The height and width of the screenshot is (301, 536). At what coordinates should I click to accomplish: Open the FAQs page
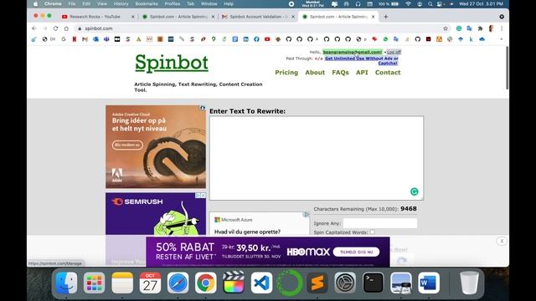pos(340,73)
